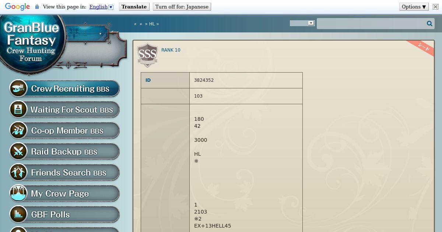
Task: Expand the search category dropdown
Action: [302, 23]
